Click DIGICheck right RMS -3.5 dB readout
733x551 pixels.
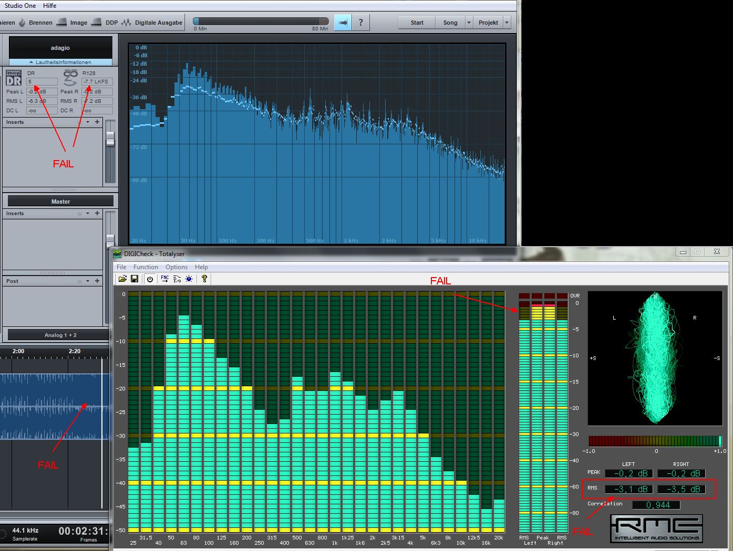pyautogui.click(x=681, y=489)
